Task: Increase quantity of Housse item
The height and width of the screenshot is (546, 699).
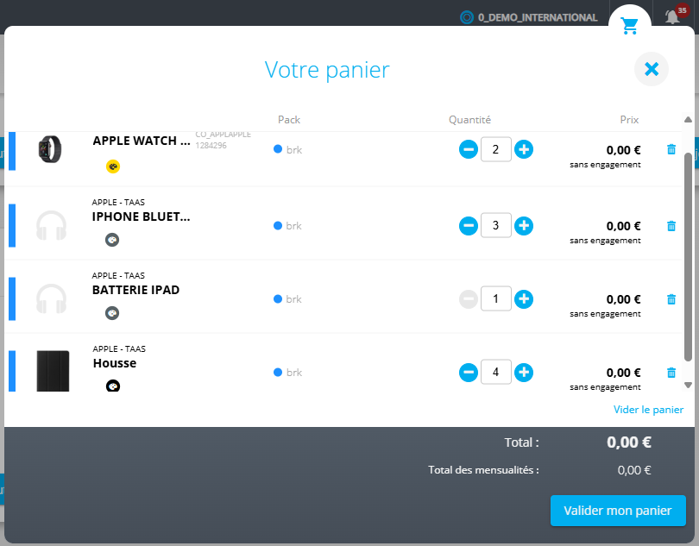Action: [x=524, y=372]
